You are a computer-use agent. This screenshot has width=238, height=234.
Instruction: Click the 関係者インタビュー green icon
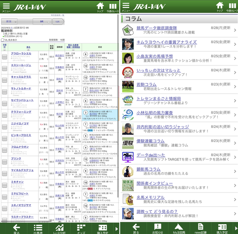click(x=128, y=185)
